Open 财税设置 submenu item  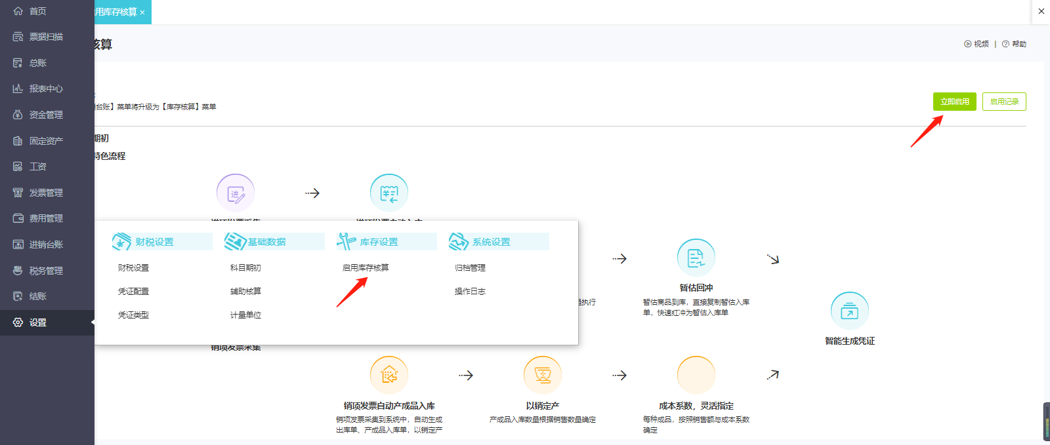[x=133, y=268]
